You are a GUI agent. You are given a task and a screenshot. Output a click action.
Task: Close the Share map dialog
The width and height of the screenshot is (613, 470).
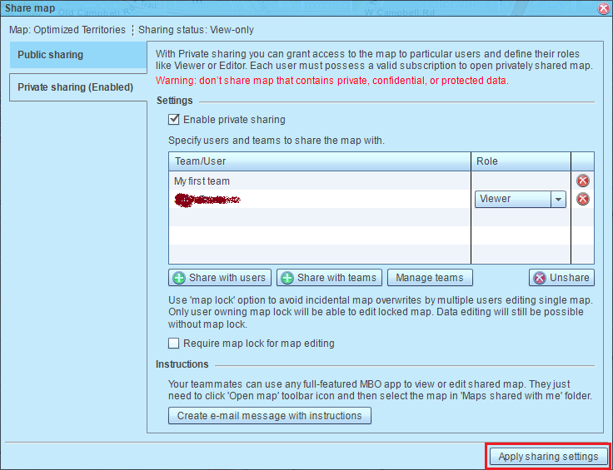(x=603, y=7)
